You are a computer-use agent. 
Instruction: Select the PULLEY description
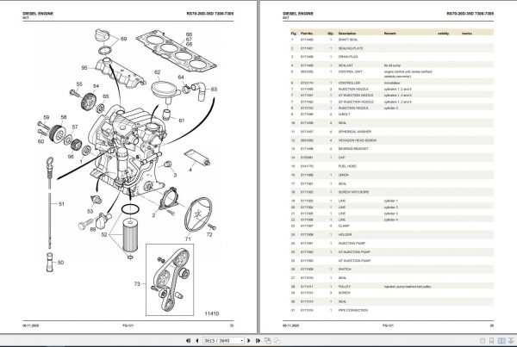tap(344, 287)
